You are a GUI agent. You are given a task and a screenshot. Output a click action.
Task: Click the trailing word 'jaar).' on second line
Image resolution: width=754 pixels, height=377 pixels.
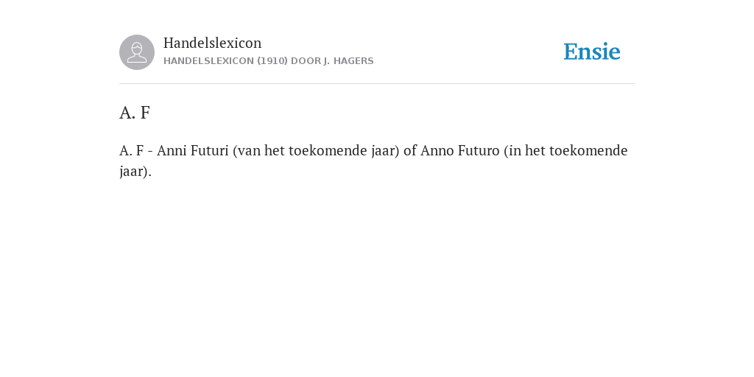pos(135,171)
